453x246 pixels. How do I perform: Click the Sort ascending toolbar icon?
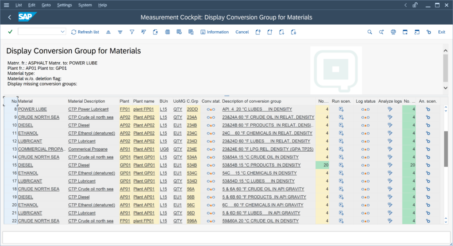click(x=108, y=32)
